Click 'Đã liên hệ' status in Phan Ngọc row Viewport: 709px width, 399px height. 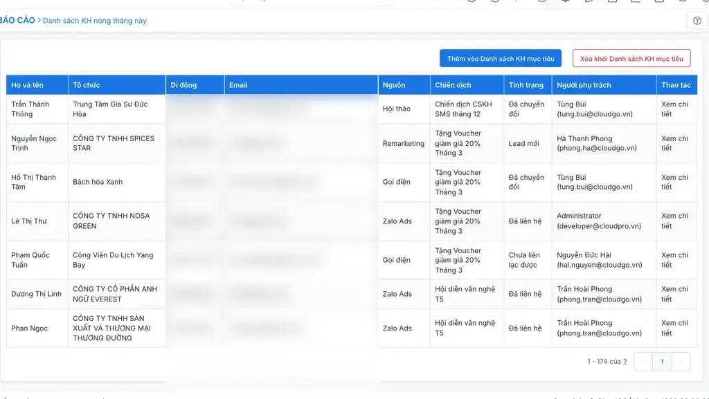pyautogui.click(x=525, y=328)
